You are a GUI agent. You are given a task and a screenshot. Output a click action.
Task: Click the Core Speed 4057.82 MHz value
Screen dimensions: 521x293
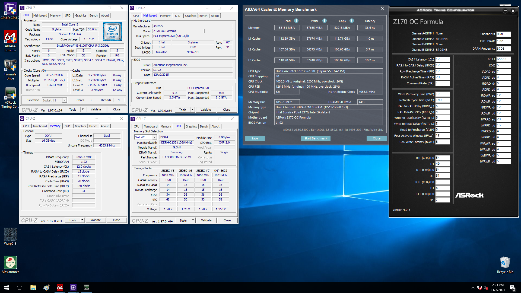coord(55,75)
